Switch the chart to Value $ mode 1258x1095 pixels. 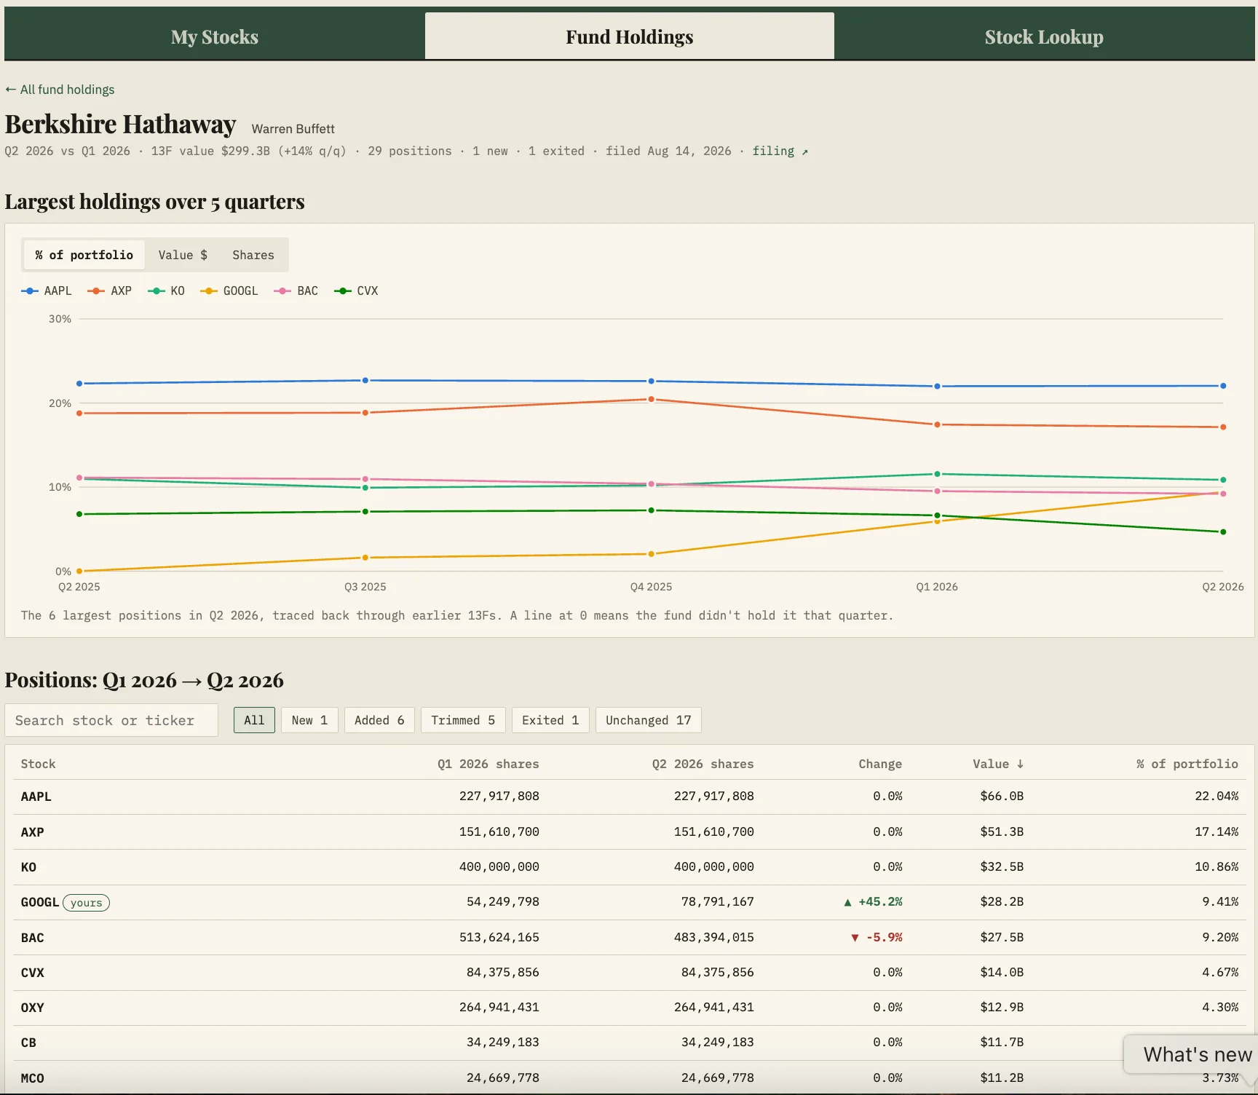coord(183,255)
